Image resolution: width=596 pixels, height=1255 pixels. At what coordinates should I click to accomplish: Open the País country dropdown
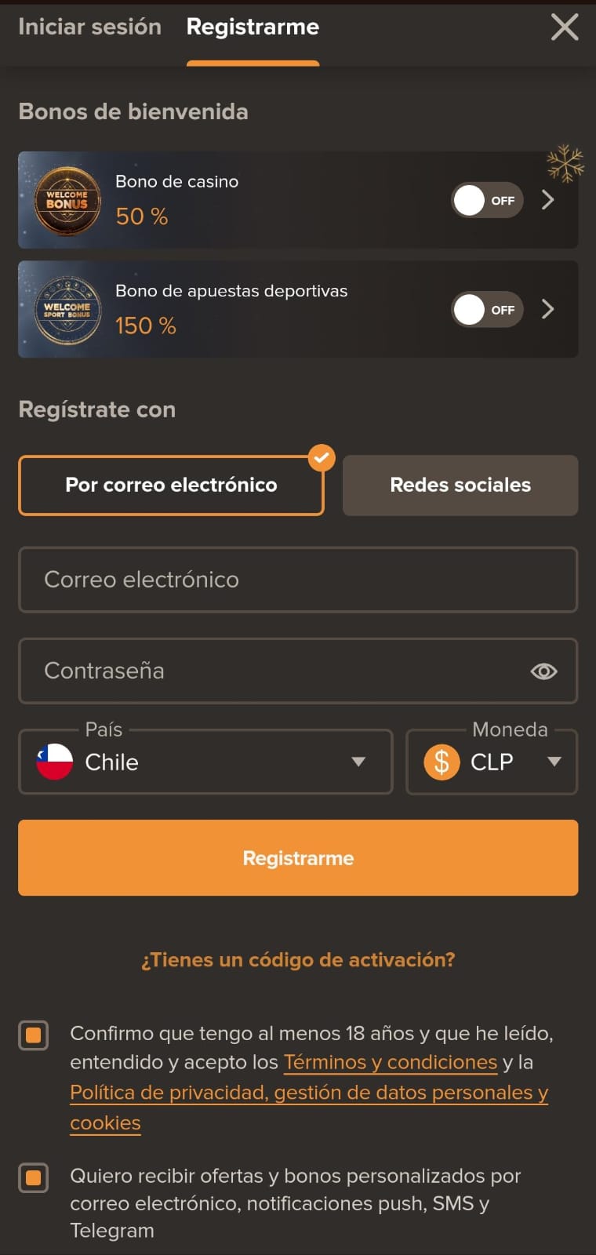click(x=205, y=762)
